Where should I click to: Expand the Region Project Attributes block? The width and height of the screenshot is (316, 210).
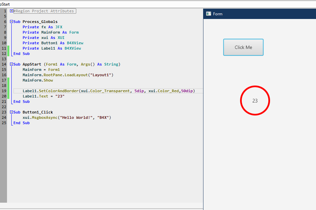11,11
